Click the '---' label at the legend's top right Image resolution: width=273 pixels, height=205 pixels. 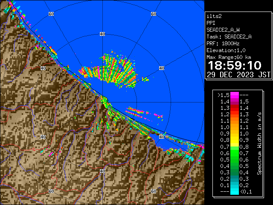pos(244,95)
